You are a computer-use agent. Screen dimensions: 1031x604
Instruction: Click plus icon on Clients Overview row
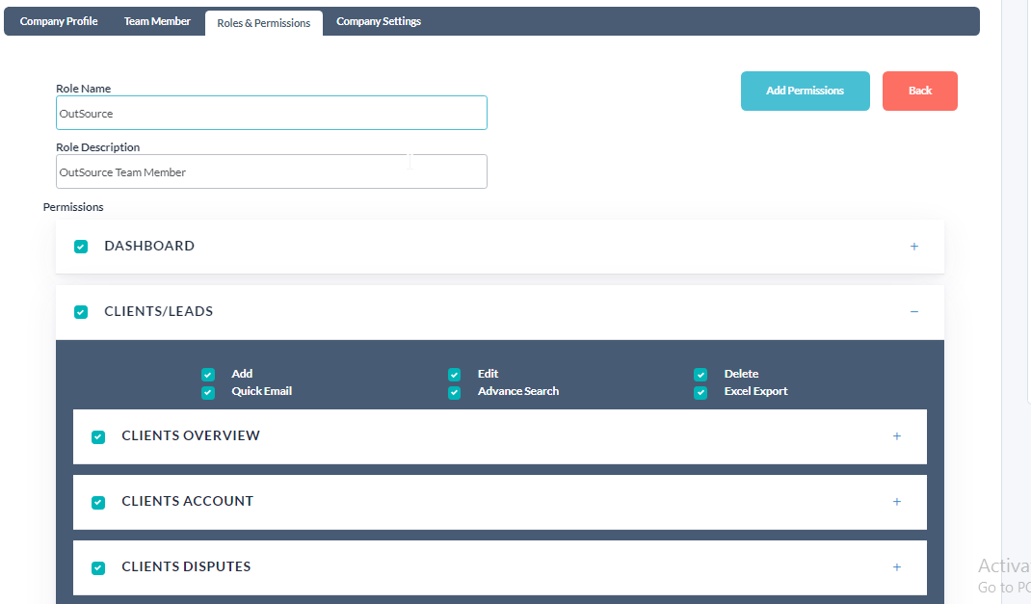[897, 436]
